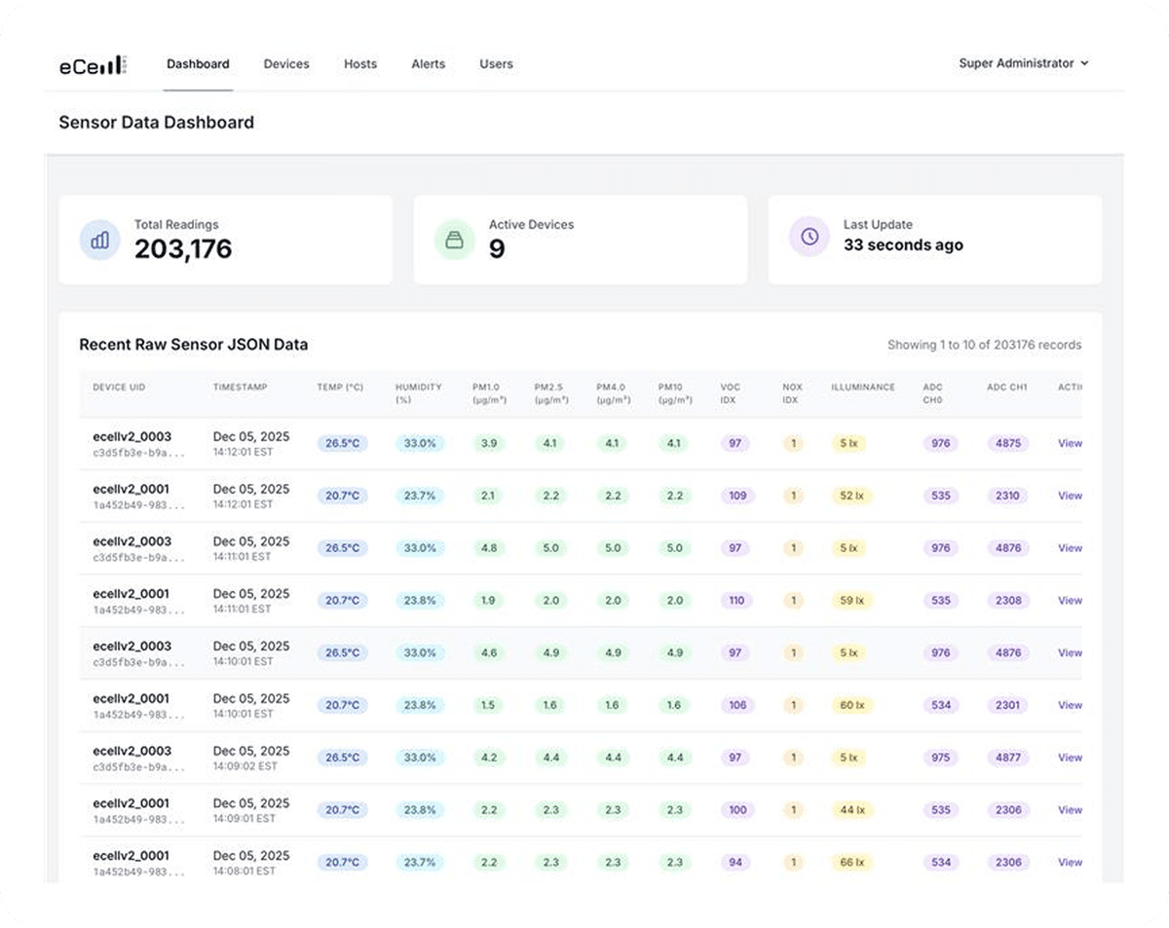Click the ADC CH1 value 4877 badge
1169x928 pixels.
(x=1008, y=758)
